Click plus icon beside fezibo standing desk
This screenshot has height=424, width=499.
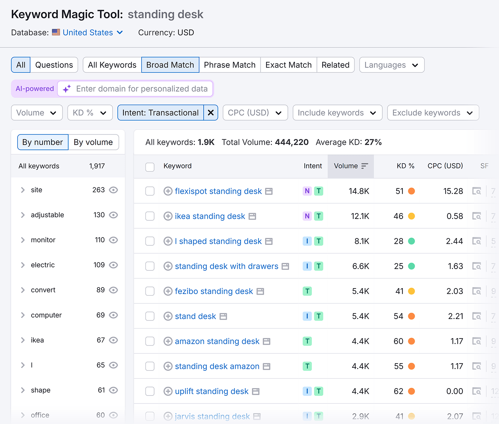pyautogui.click(x=168, y=291)
